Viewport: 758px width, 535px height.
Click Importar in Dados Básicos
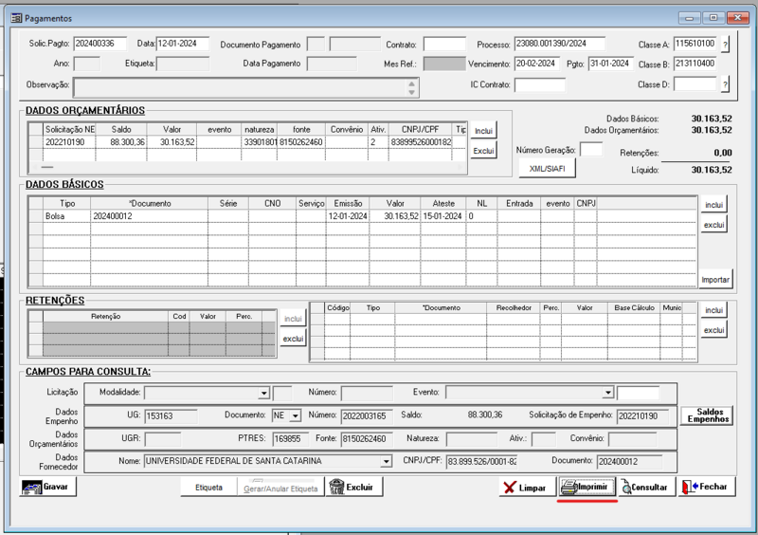715,280
